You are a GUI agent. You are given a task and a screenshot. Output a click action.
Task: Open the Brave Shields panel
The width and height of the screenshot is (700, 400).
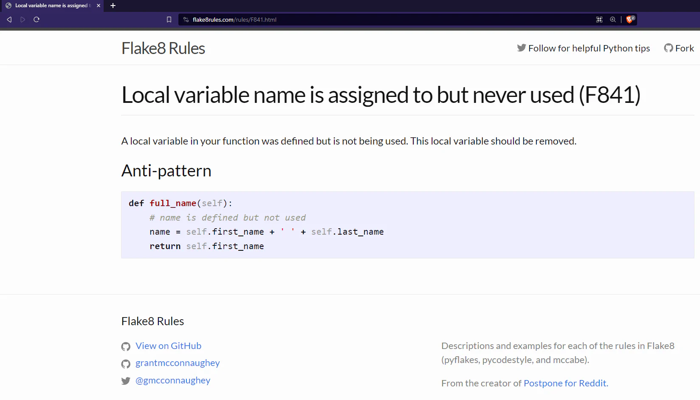tap(629, 19)
